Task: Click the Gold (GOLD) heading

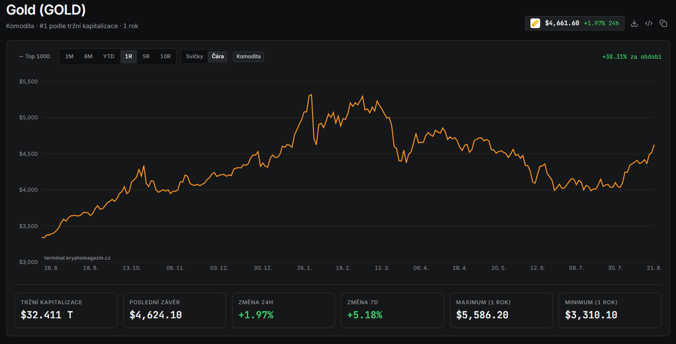Action: click(x=46, y=9)
